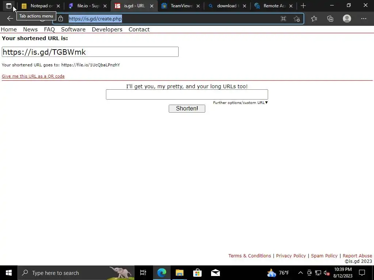Add this page to favorites star icon
374x280 pixels.
[x=297, y=19]
